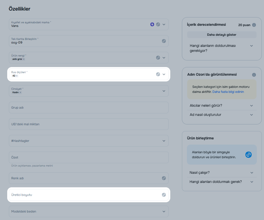Click the merge link icon in brand field

[158, 24]
